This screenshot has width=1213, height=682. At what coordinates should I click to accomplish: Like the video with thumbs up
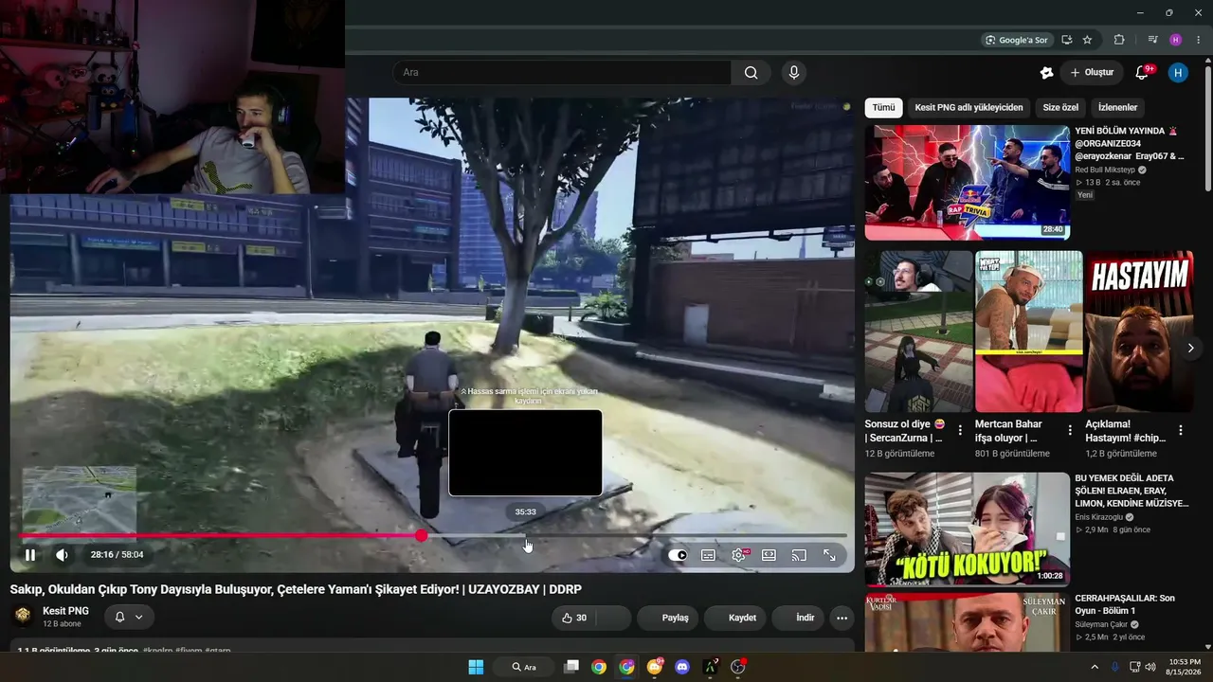pos(574,618)
